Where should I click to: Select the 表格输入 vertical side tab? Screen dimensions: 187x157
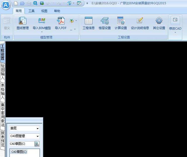click(x=3, y=92)
